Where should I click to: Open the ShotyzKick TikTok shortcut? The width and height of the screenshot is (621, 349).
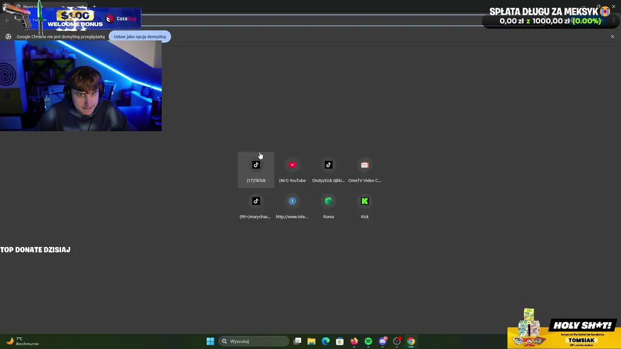point(328,170)
